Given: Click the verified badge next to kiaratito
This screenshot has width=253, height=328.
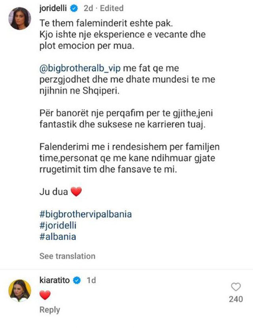Looking at the screenshot, I should click(78, 281).
